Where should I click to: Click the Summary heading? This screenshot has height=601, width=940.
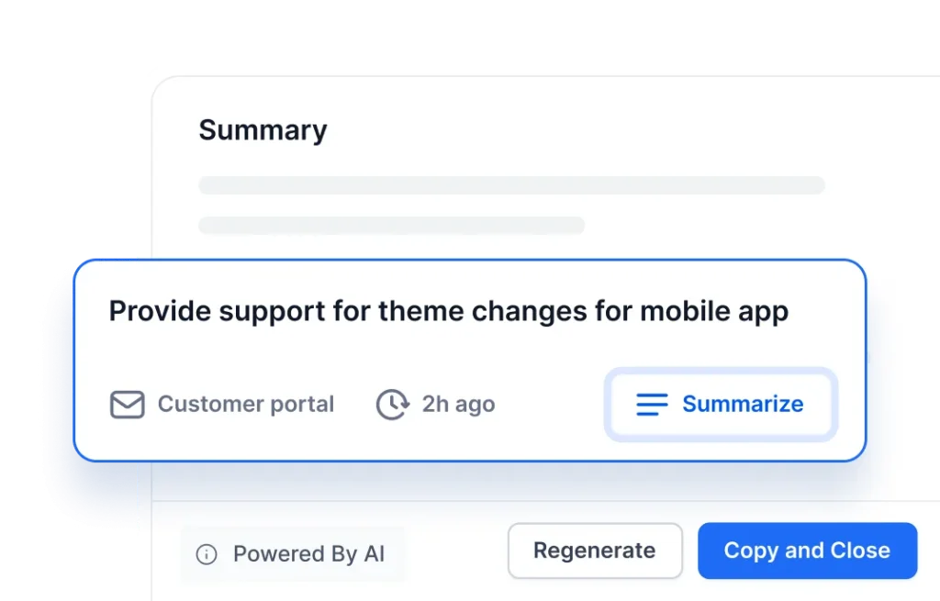[x=263, y=129]
